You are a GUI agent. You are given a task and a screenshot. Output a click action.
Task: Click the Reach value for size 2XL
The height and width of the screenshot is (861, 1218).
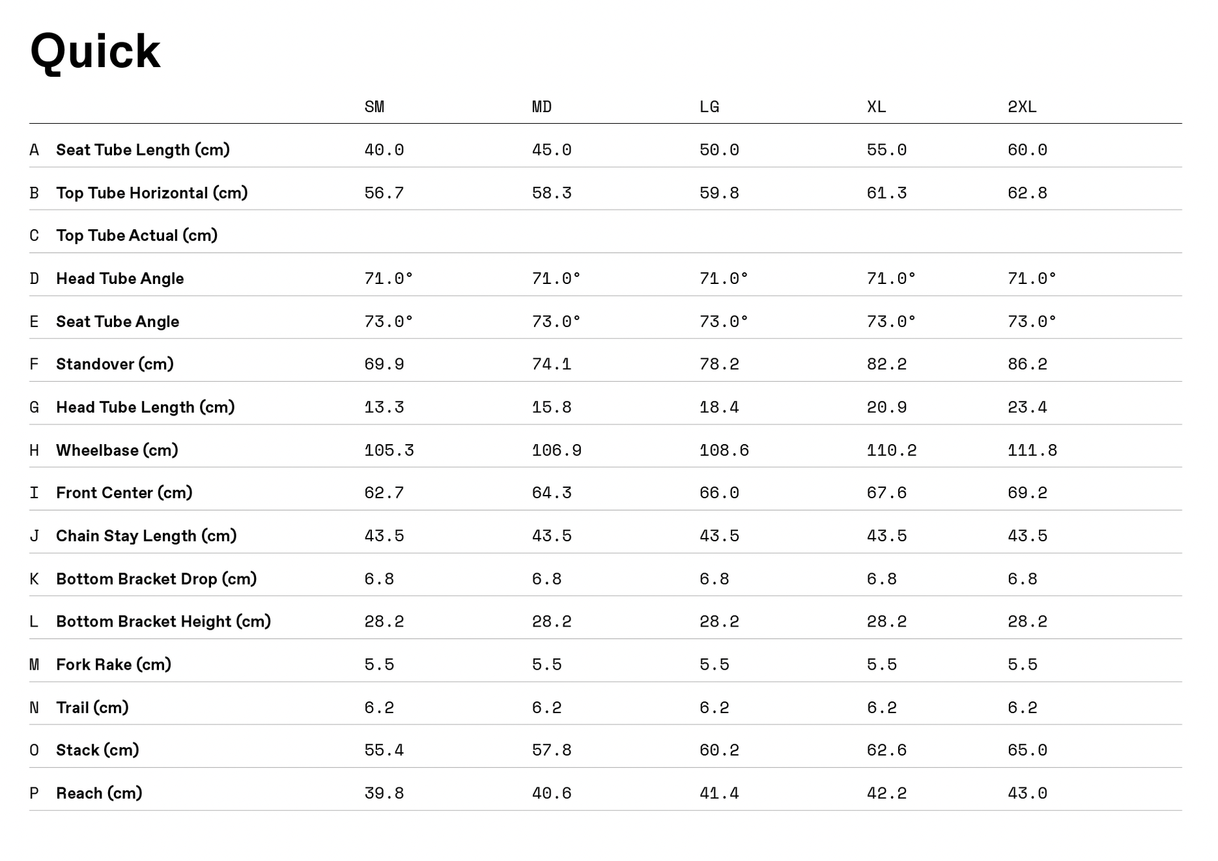coord(1027,793)
